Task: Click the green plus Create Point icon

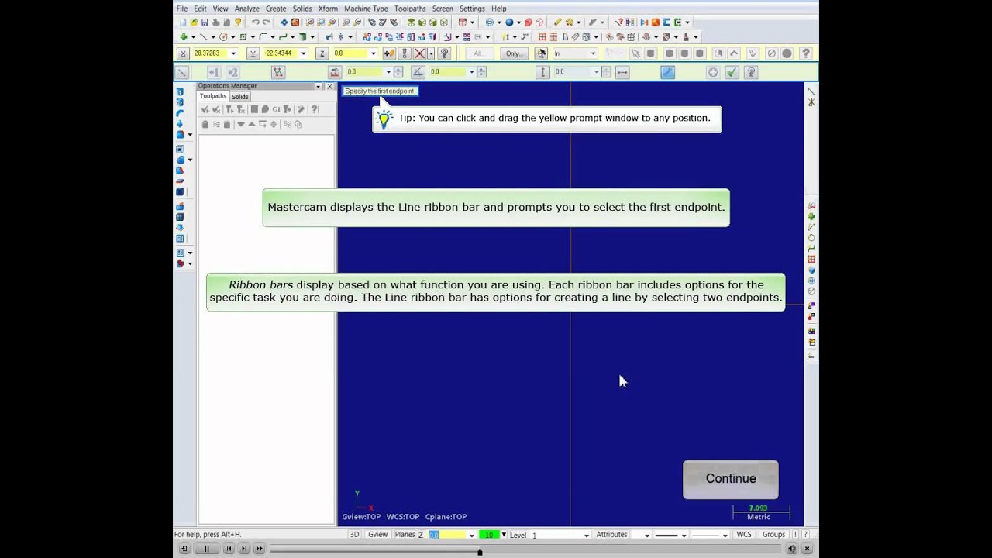Action: 184,36
